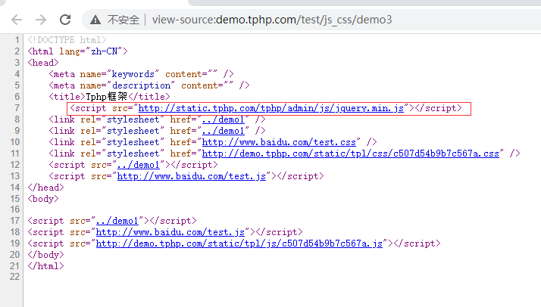Click the closing </body> tag
This screenshot has height=307, width=541.
[x=46, y=255]
